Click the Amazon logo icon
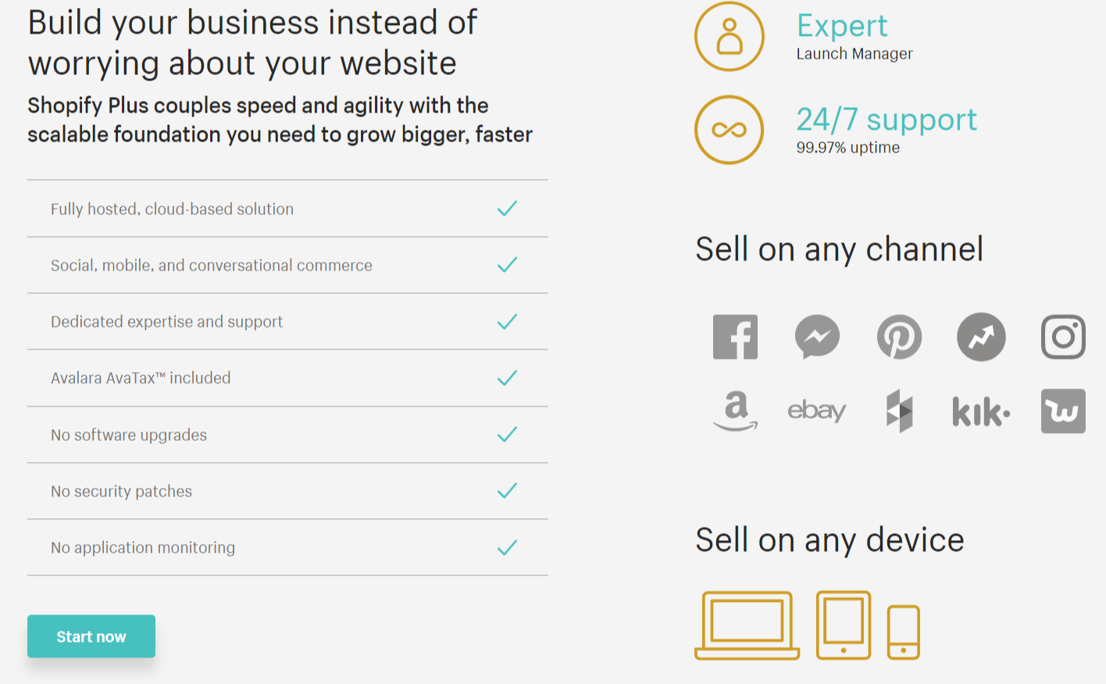Image resolution: width=1106 pixels, height=684 pixels. [x=735, y=411]
